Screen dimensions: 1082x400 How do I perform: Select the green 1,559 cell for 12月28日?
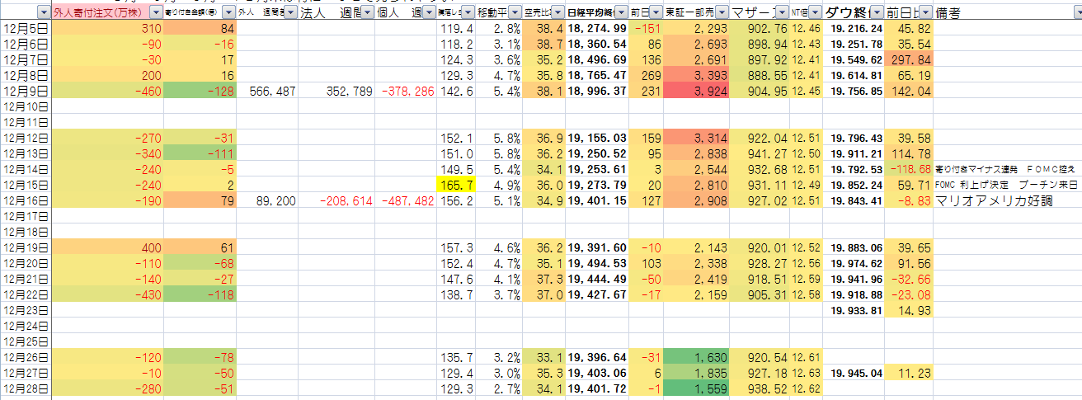tap(696, 387)
